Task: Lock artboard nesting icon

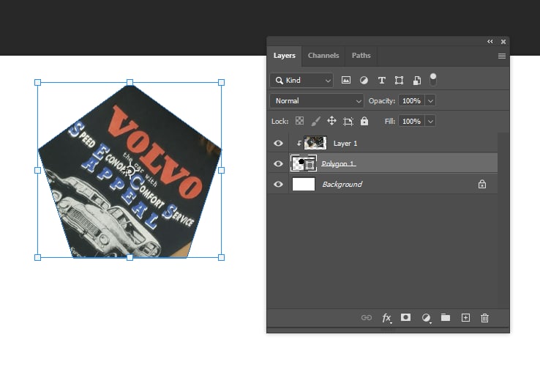Action: [348, 121]
